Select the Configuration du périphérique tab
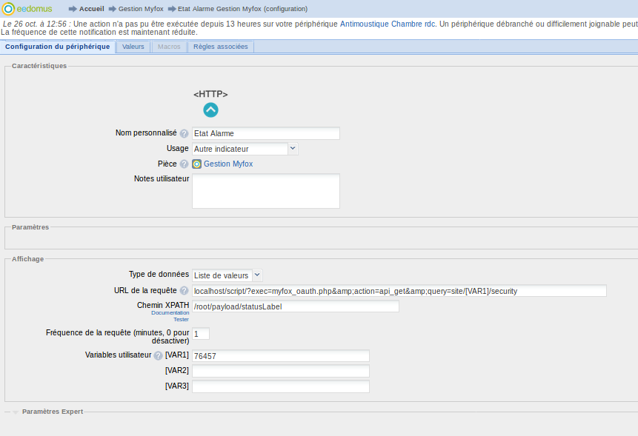This screenshot has width=638, height=436. tap(57, 47)
